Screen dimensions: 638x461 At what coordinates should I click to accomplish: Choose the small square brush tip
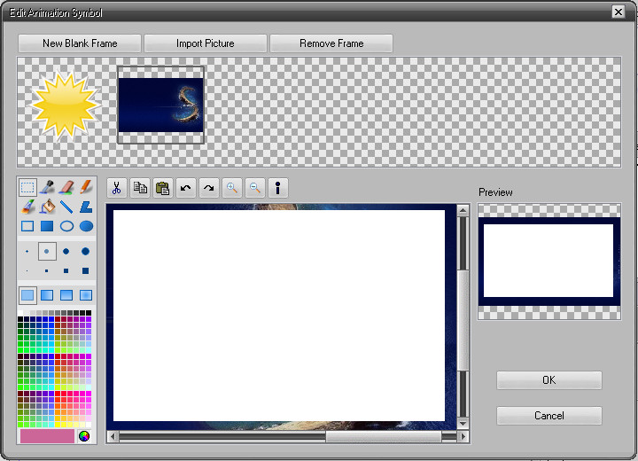click(47, 270)
